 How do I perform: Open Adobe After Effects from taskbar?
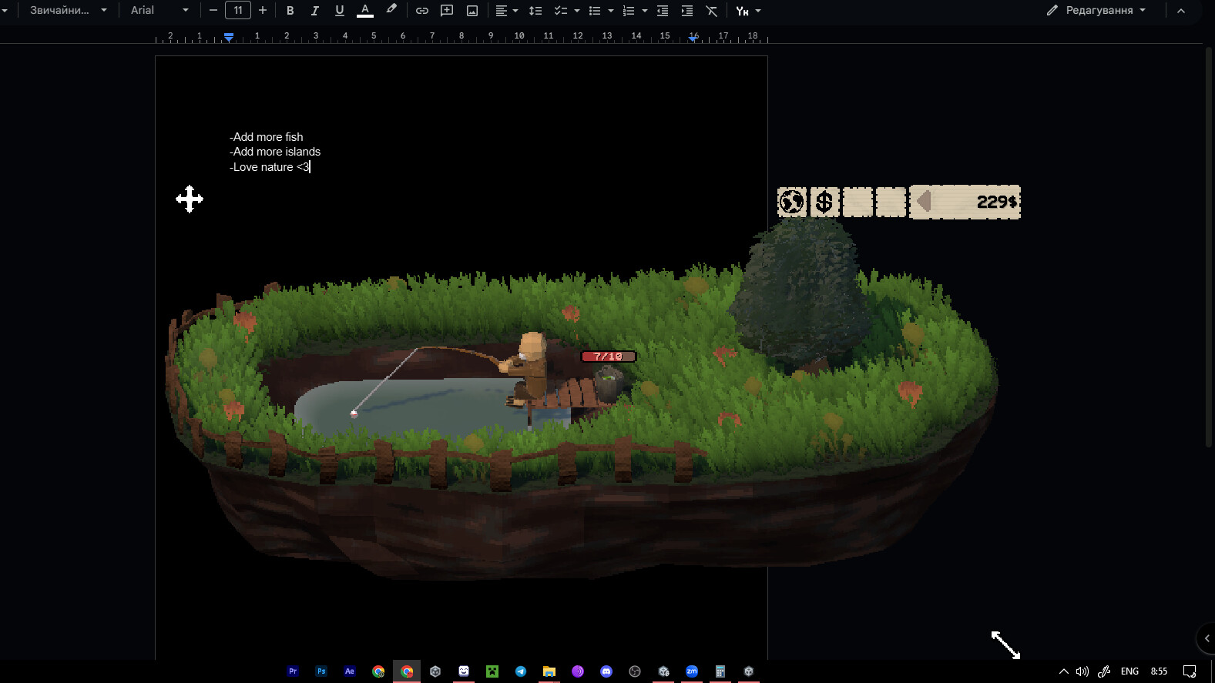click(x=350, y=671)
